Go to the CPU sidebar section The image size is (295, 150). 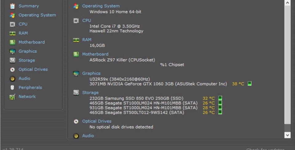[23, 24]
